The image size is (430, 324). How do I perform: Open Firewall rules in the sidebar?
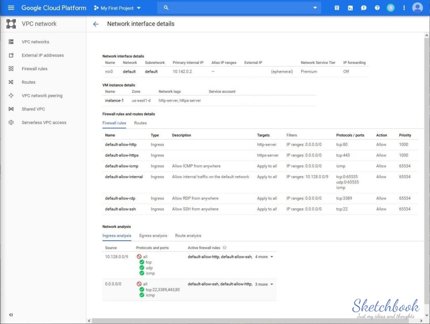[x=34, y=68]
